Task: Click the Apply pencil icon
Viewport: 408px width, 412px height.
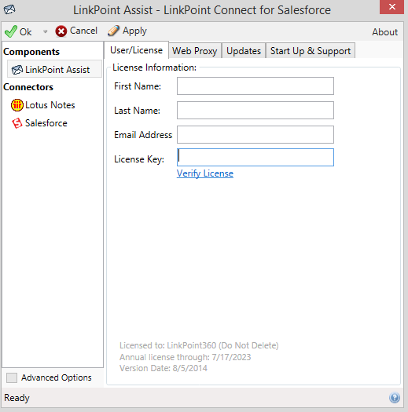Action: point(113,31)
